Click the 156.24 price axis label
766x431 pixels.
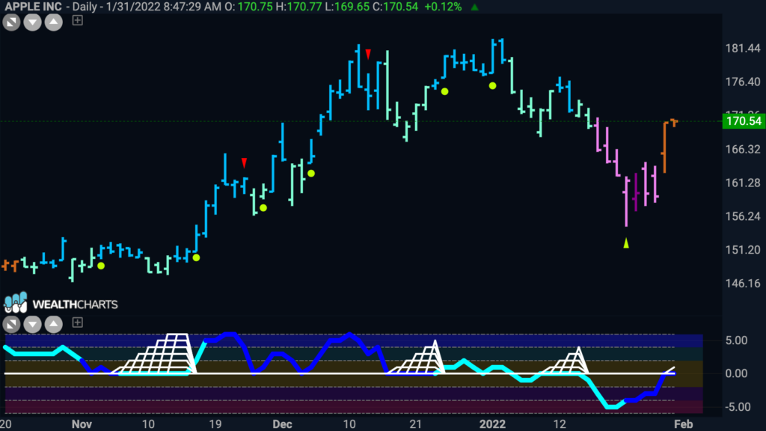(x=743, y=216)
